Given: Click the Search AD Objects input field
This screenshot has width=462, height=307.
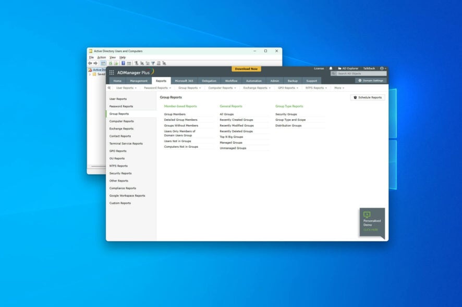Looking at the screenshot, I should (x=355, y=73).
